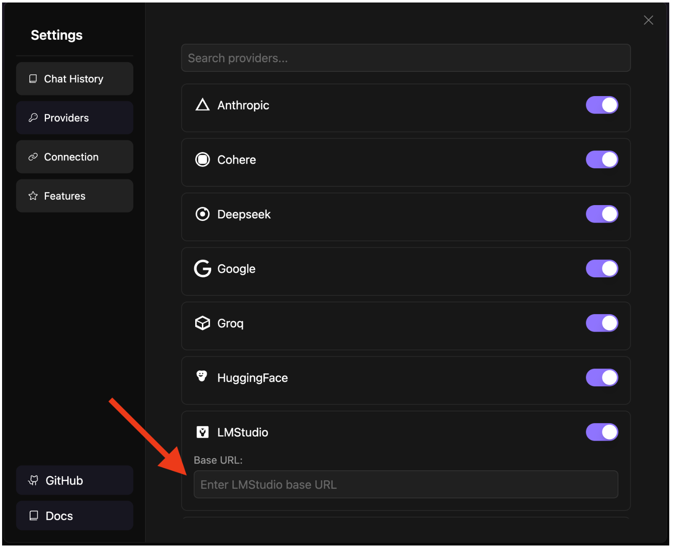
Task: Click the Groq cube icon
Action: click(202, 323)
